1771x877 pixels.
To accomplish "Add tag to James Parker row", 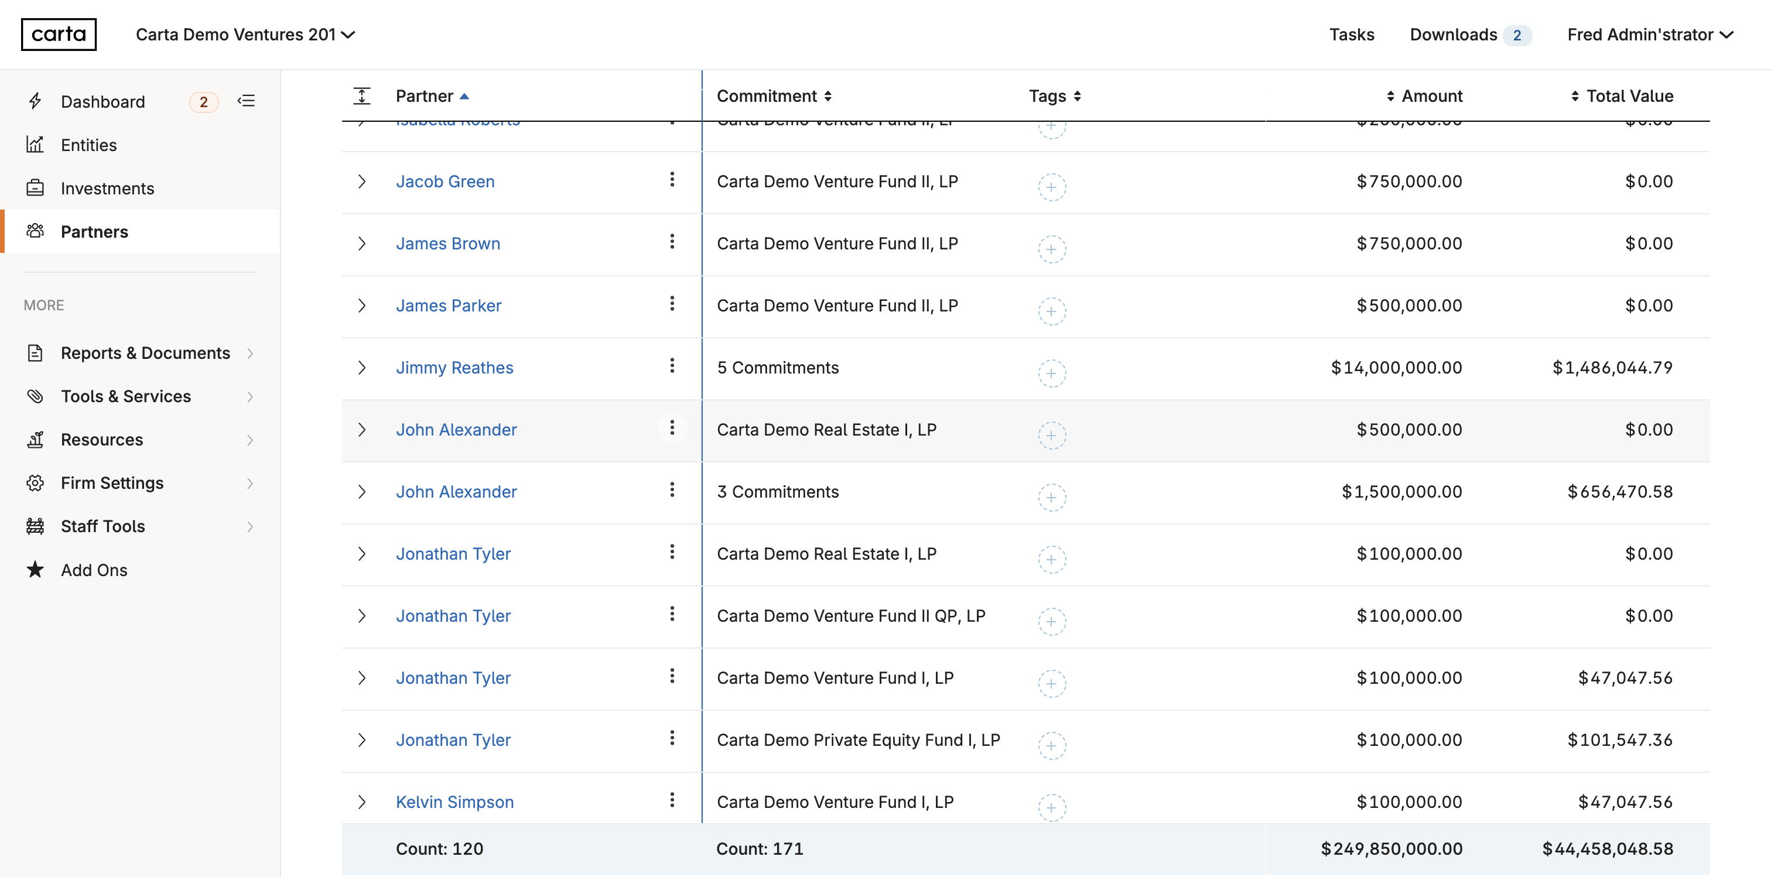I will tap(1051, 311).
